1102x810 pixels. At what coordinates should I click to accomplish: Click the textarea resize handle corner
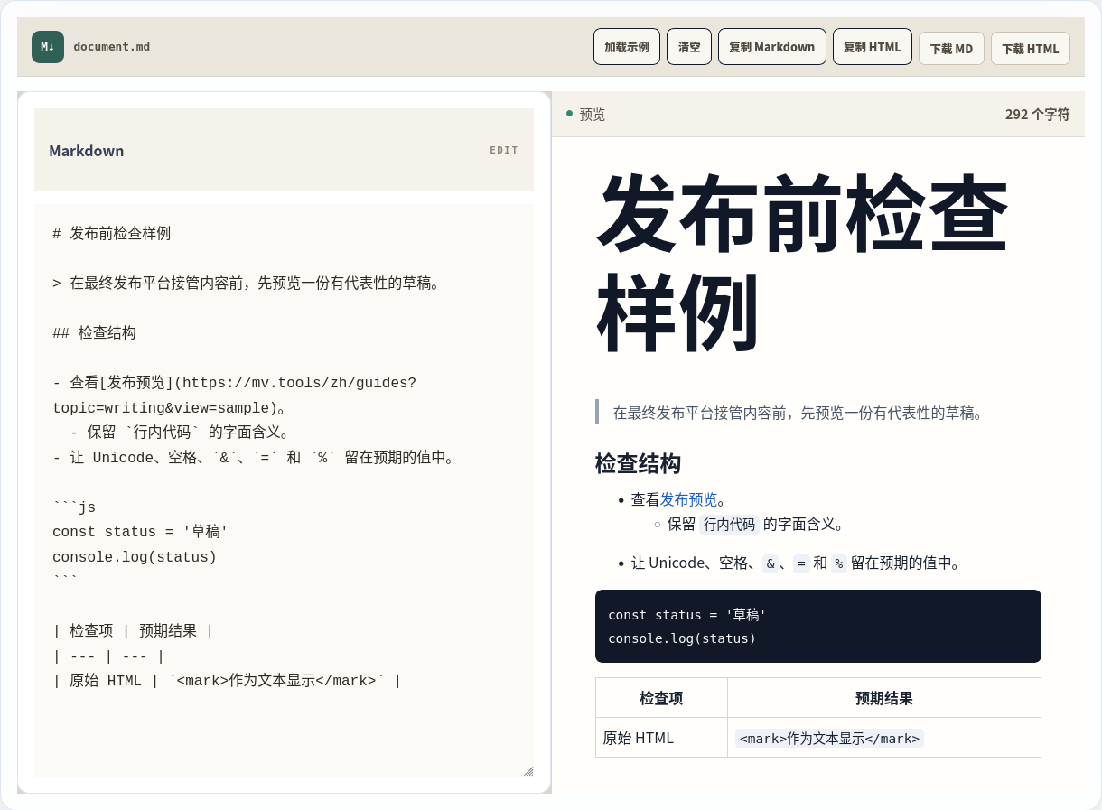(x=528, y=771)
